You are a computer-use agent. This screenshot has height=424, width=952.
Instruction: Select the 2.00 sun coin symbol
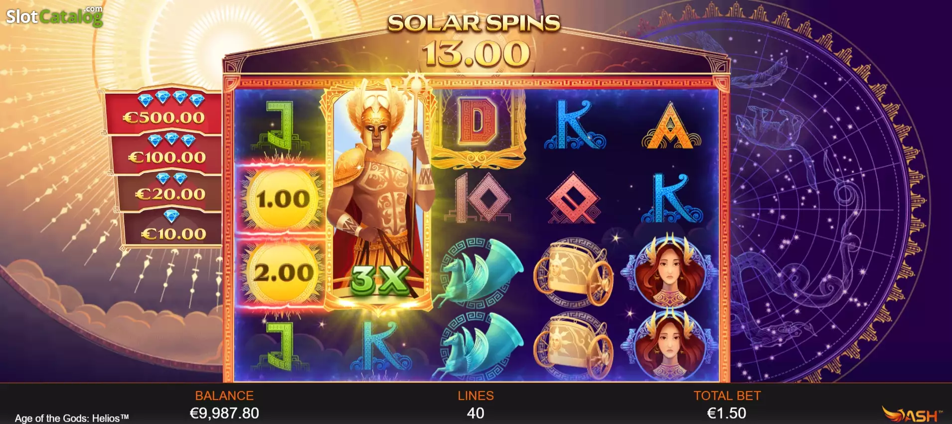point(283,273)
